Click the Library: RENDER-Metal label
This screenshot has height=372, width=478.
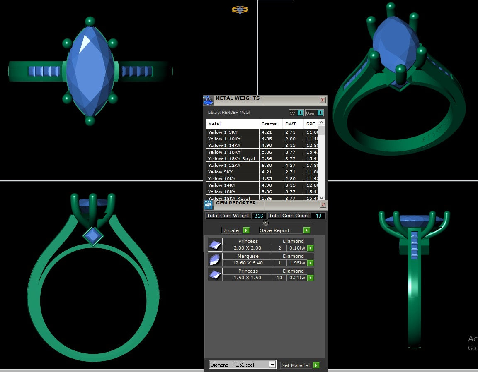[x=228, y=112]
